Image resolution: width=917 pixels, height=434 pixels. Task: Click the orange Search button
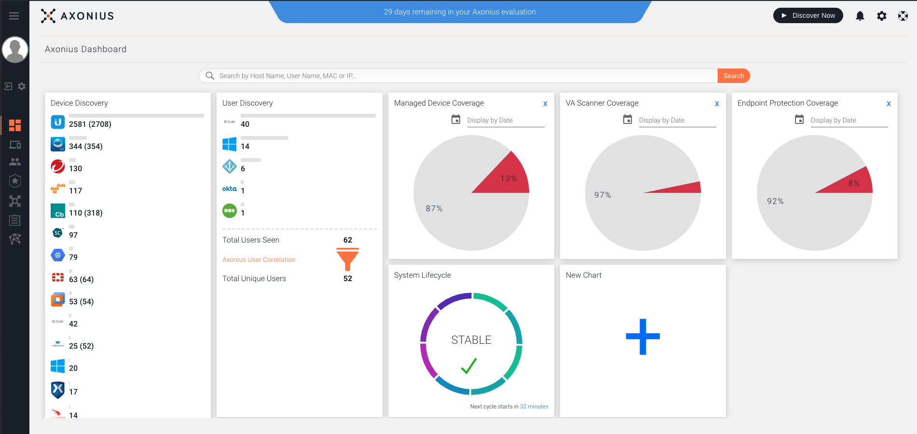733,76
